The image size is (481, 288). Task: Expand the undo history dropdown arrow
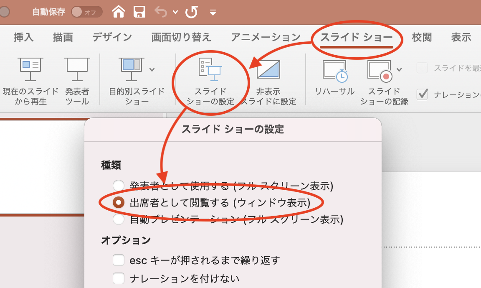pyautogui.click(x=175, y=12)
